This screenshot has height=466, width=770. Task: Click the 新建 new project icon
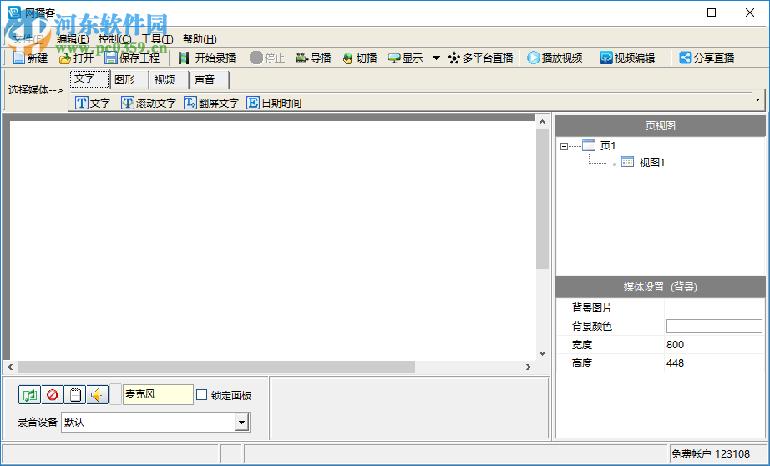pos(19,58)
